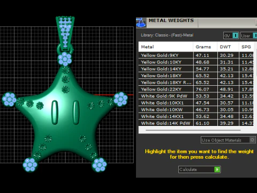Select the Yellow Gold:22KY row
Viewport: 257px width, 193px height.
tap(196, 89)
